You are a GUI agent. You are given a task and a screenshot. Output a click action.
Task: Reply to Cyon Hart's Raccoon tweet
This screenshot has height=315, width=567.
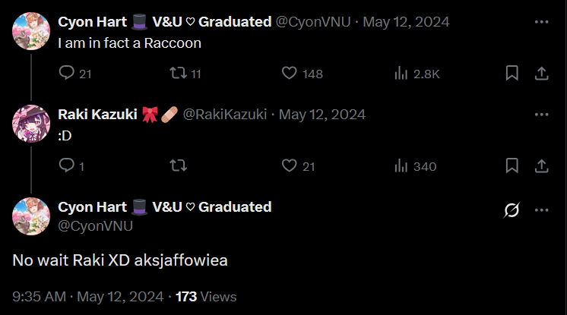click(67, 74)
